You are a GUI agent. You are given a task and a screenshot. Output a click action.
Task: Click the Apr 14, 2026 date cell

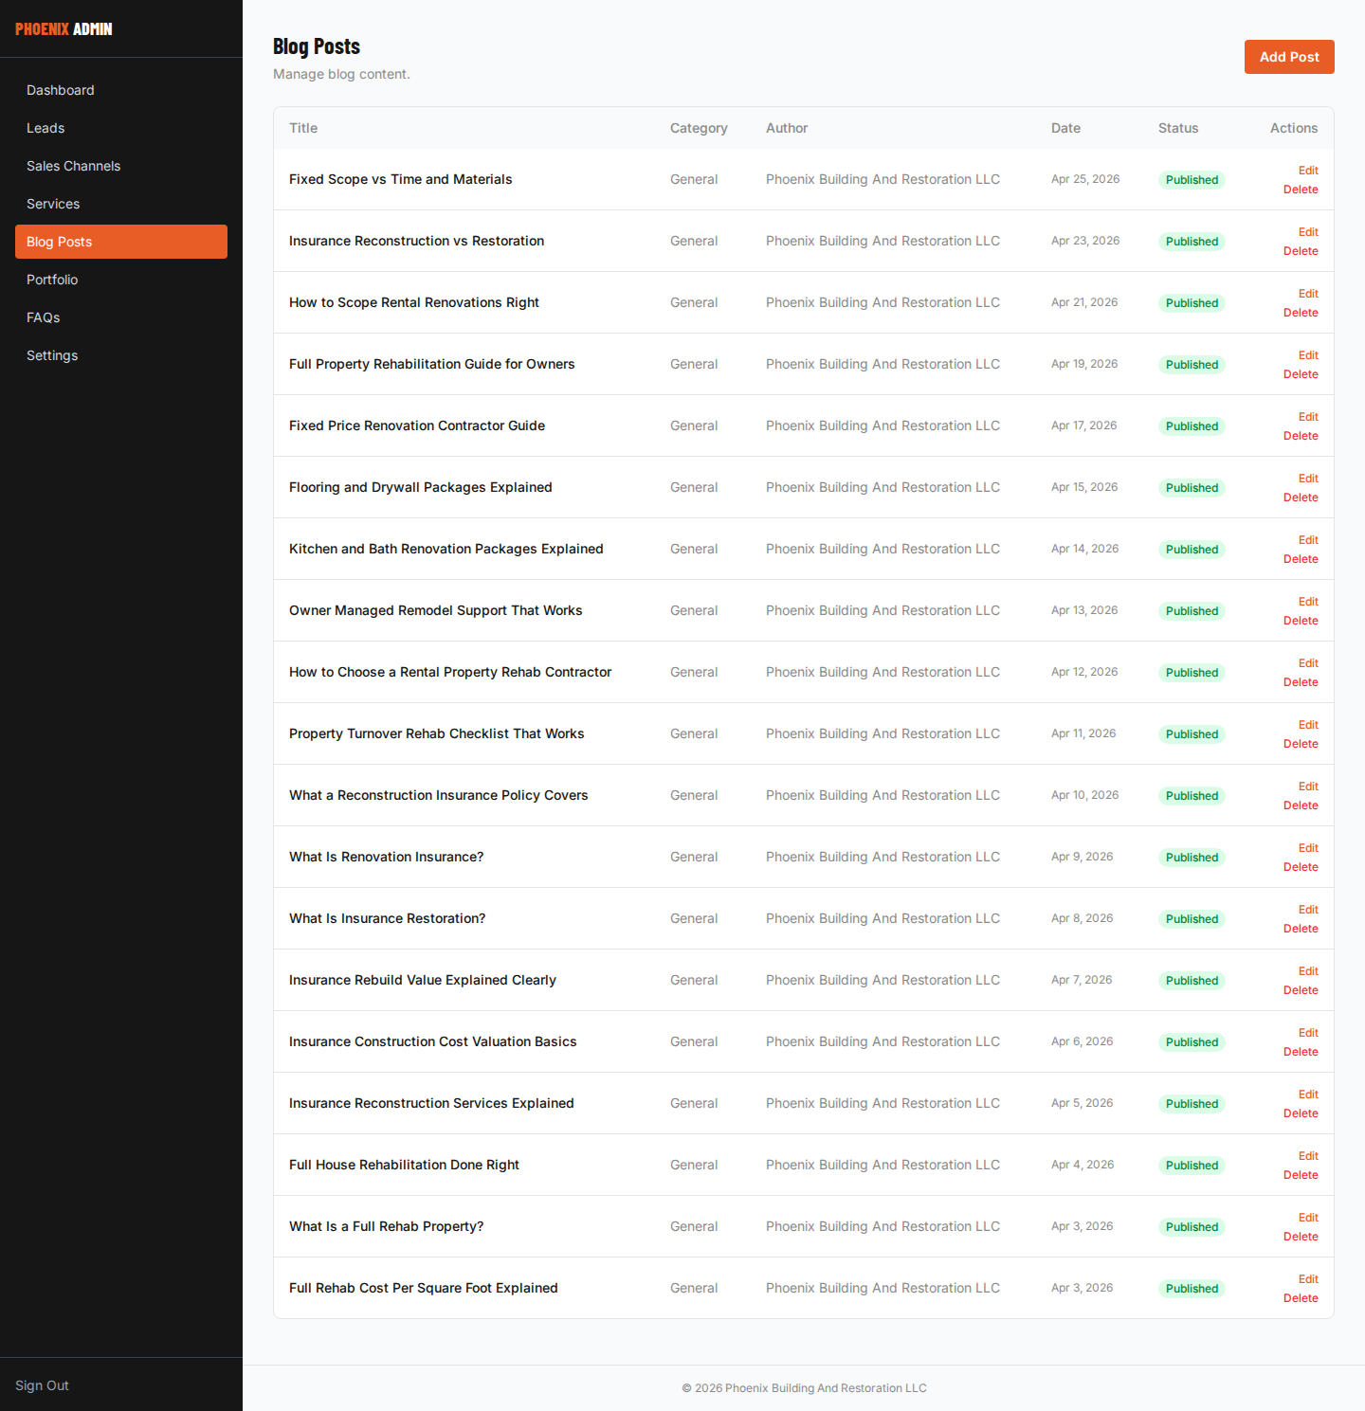1084,549
